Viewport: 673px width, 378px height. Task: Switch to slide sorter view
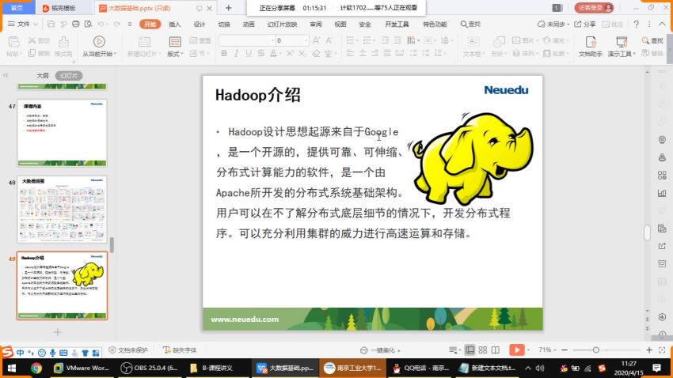click(x=483, y=350)
